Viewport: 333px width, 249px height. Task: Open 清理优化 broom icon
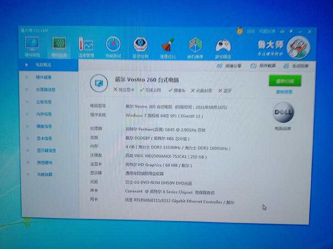(167, 48)
